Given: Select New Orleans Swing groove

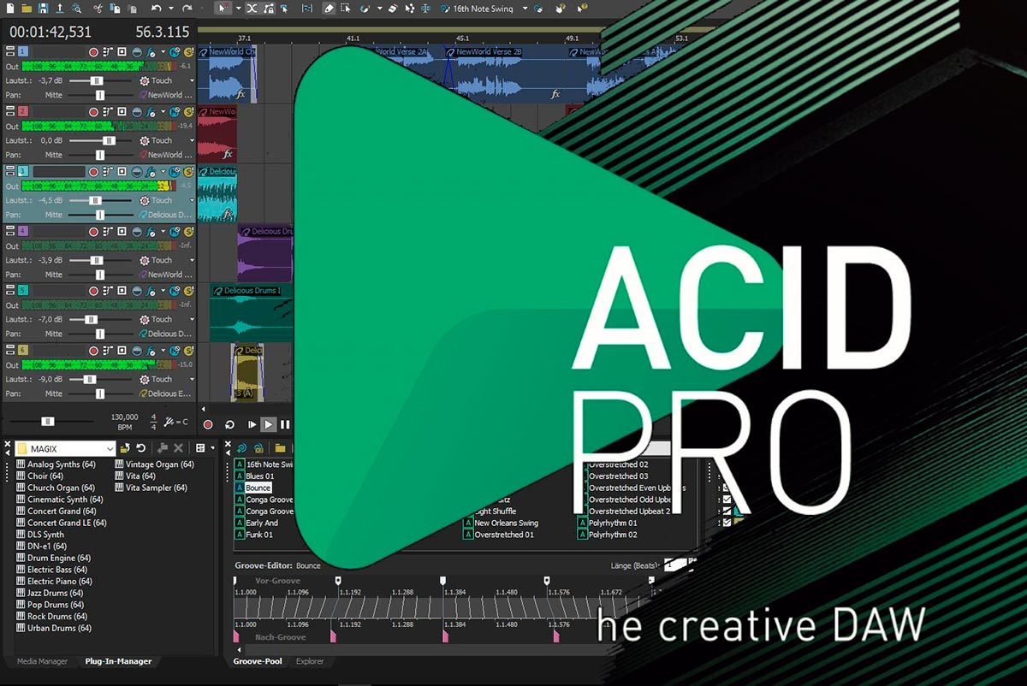Looking at the screenshot, I should pos(506,523).
